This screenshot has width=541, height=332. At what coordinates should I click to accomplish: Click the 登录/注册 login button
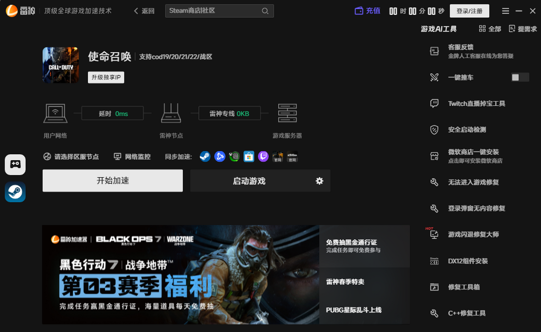(x=469, y=11)
